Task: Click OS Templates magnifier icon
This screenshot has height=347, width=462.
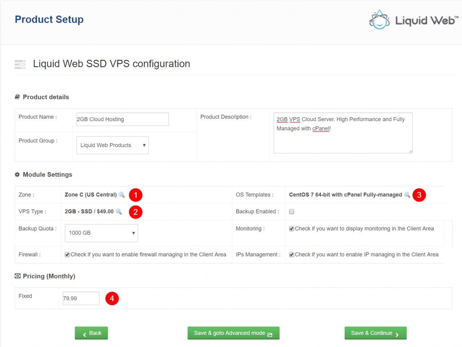Action: (407, 195)
